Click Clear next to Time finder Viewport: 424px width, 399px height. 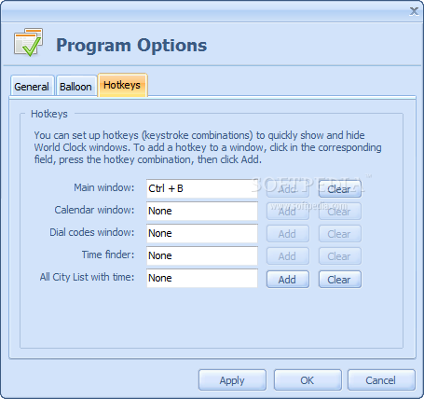click(x=340, y=256)
